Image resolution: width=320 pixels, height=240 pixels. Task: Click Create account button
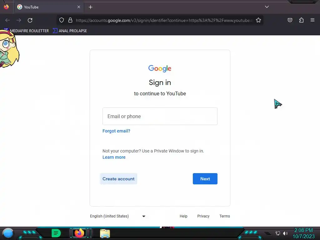point(118,179)
